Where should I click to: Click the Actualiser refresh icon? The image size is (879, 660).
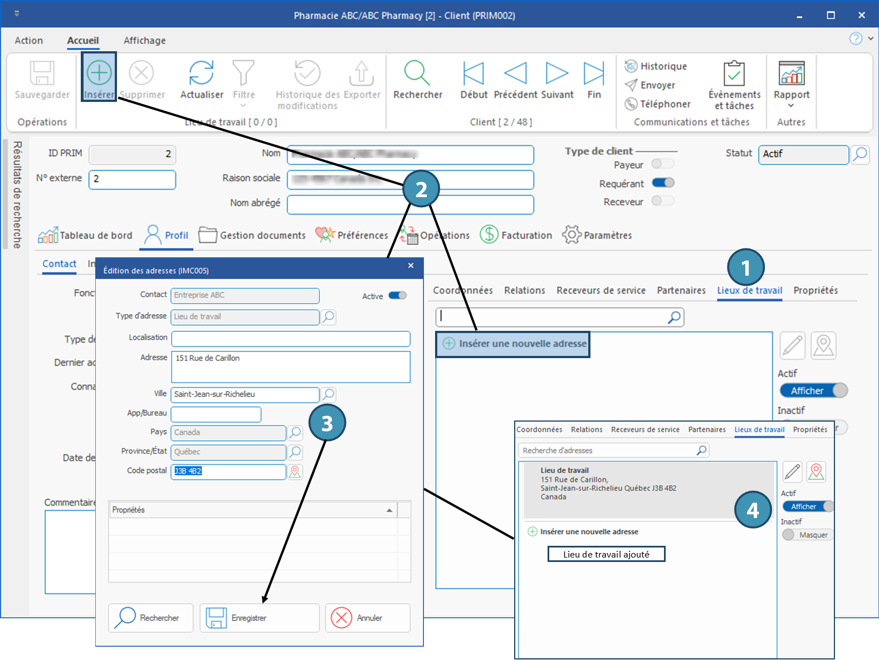coord(201,73)
